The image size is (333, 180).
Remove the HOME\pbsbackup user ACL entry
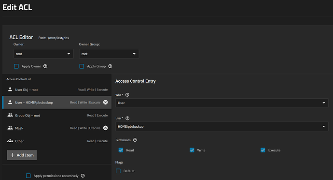point(105,102)
